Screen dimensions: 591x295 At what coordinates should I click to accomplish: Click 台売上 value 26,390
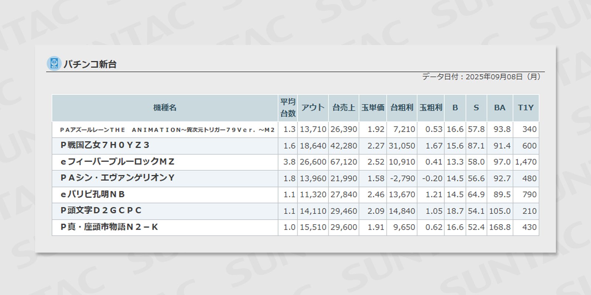click(x=344, y=129)
